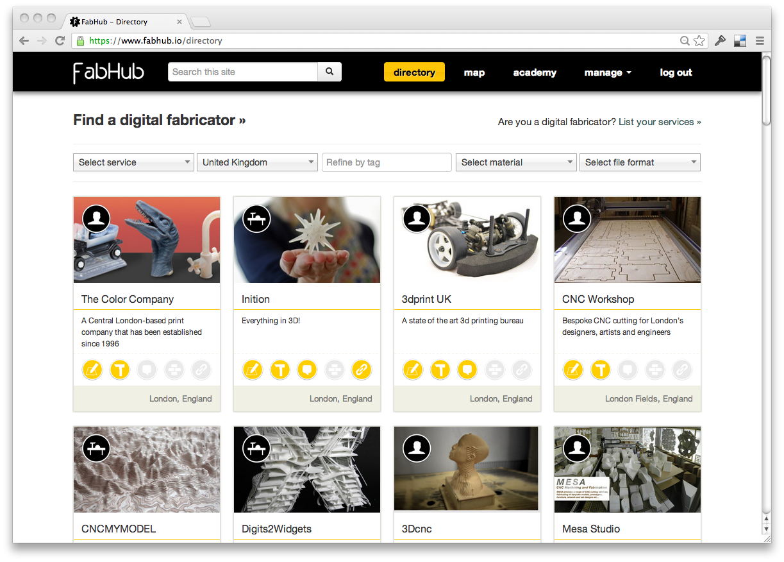This screenshot has height=562, width=784.
Task: Click the browser reload icon
Action: coord(60,40)
